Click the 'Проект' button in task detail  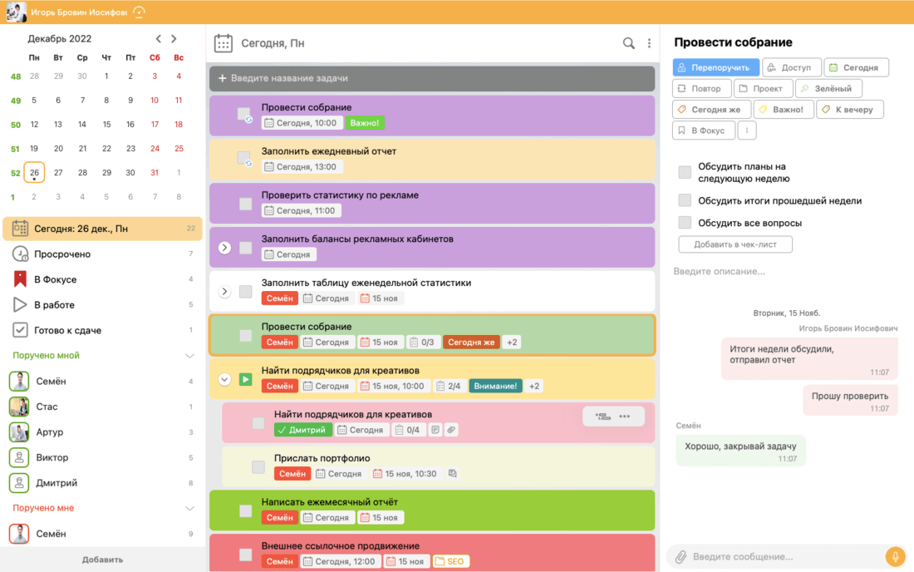point(763,89)
